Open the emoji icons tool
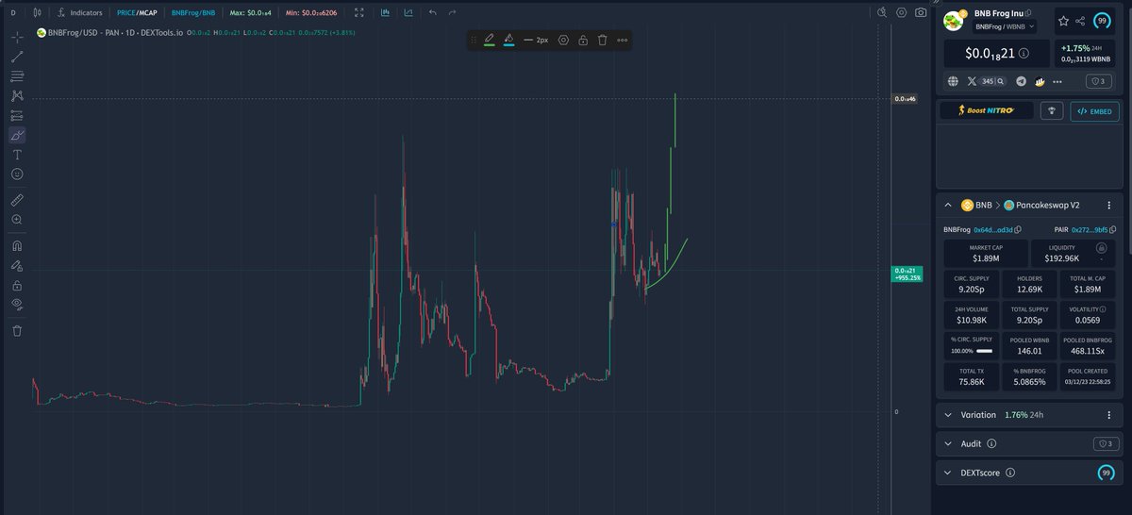1132x515 pixels. pyautogui.click(x=17, y=174)
